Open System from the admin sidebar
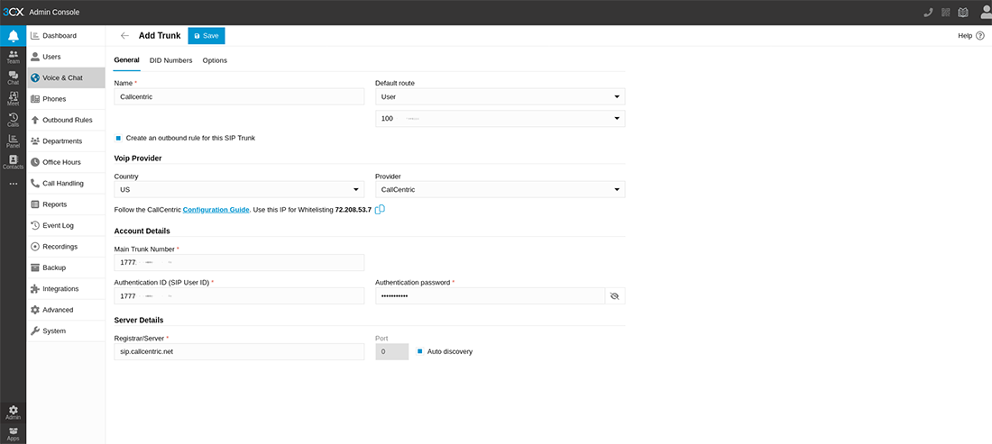992x444 pixels. [66, 331]
